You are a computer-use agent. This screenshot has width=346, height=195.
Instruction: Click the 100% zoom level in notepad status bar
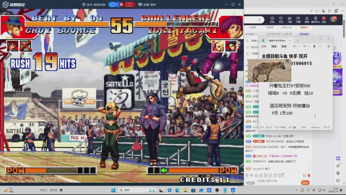[x=303, y=127]
